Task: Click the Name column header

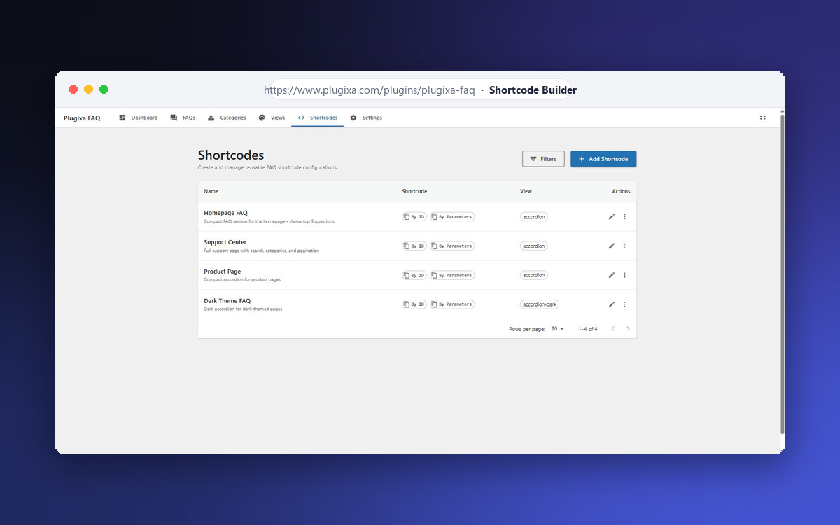Action: tap(211, 191)
